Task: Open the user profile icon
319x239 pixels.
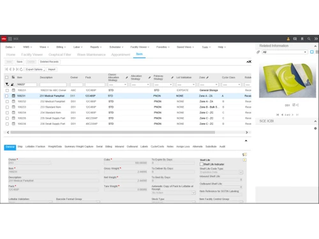Action: click(x=288, y=39)
